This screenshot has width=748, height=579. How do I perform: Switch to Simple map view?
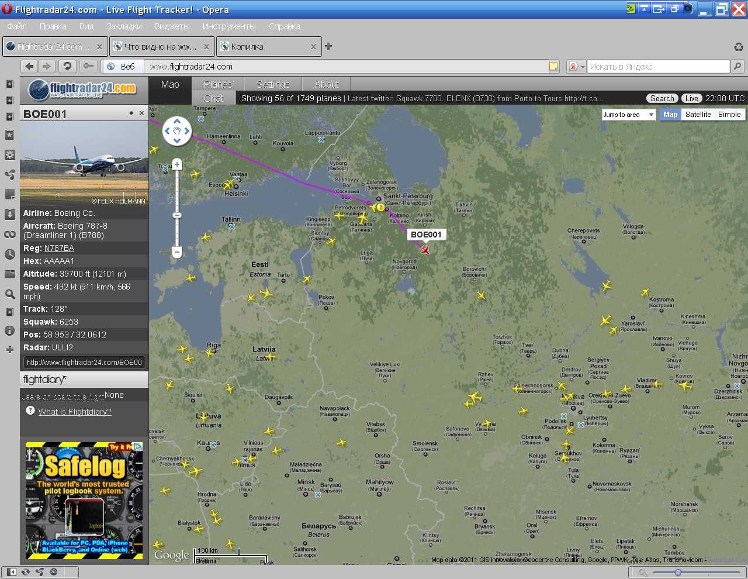tap(729, 115)
